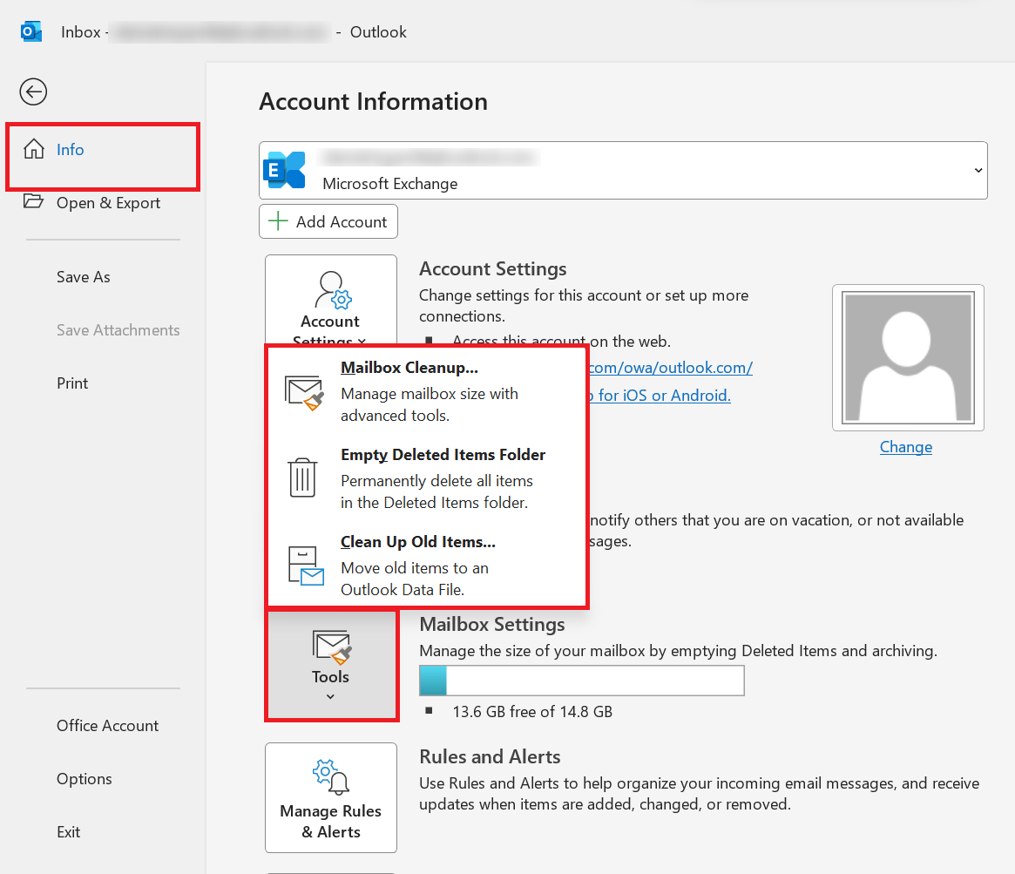Select Clean Up Old Items menu entry
This screenshot has width=1015, height=874.
pos(427,566)
